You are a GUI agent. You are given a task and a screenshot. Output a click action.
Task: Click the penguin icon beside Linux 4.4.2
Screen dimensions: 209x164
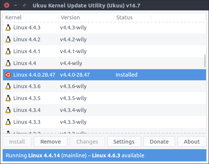(8, 39)
